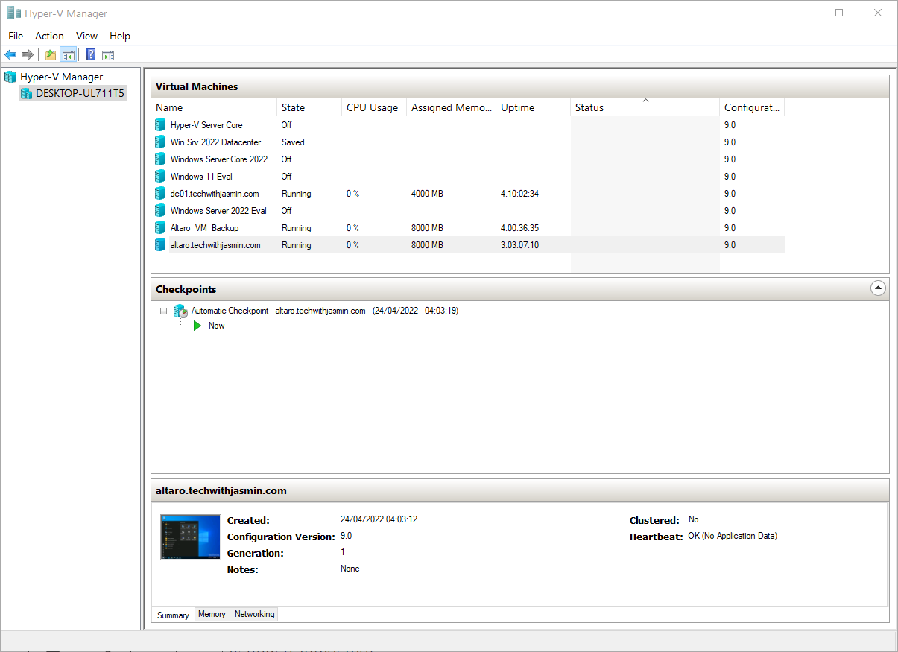Select the Hyper-V Server Core VM name

(x=206, y=125)
